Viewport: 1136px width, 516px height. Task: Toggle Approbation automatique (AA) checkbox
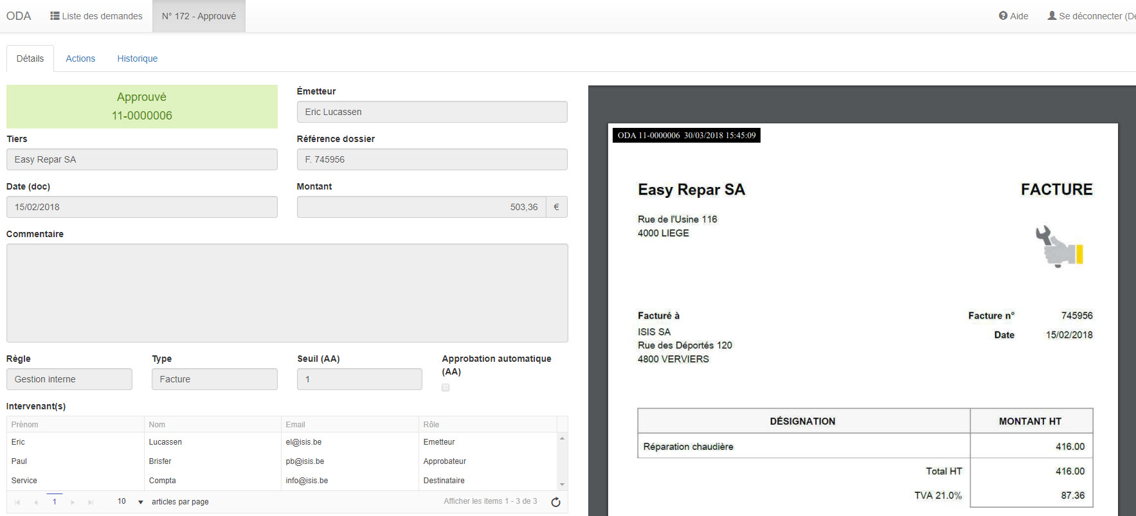pos(446,387)
